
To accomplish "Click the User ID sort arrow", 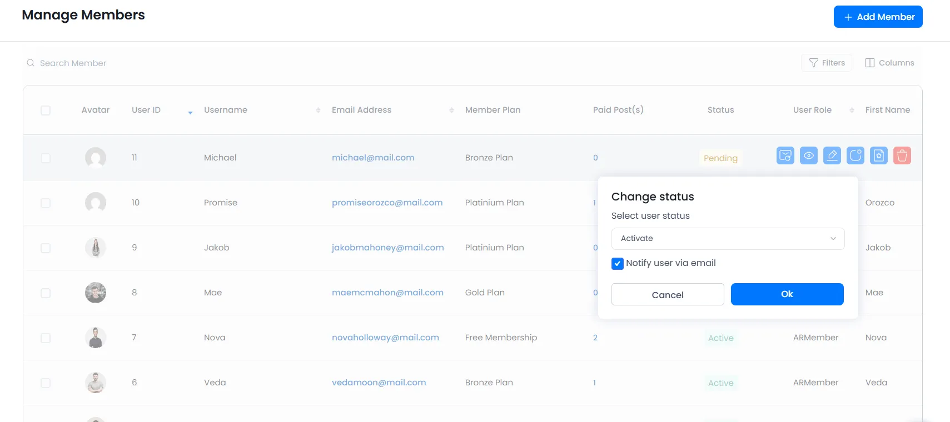I will coord(190,112).
